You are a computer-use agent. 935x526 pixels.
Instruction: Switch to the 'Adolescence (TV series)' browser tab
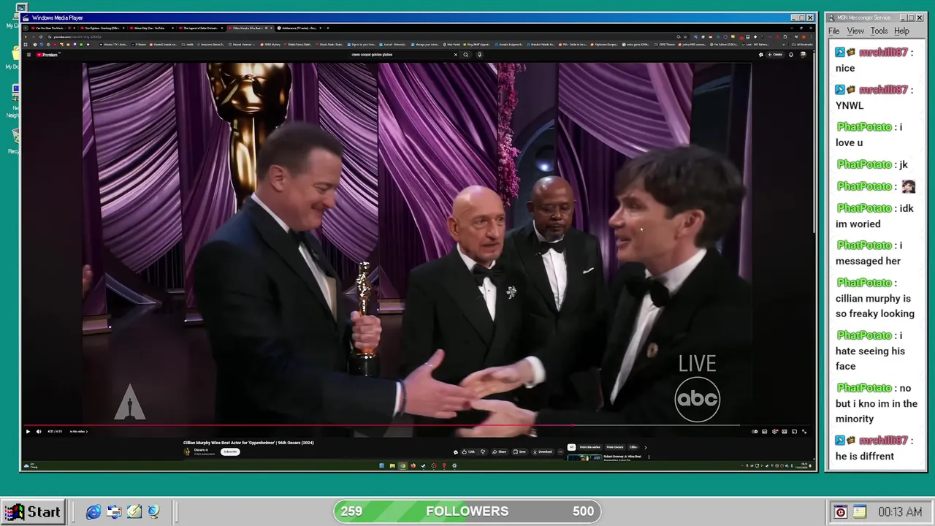coord(298,28)
